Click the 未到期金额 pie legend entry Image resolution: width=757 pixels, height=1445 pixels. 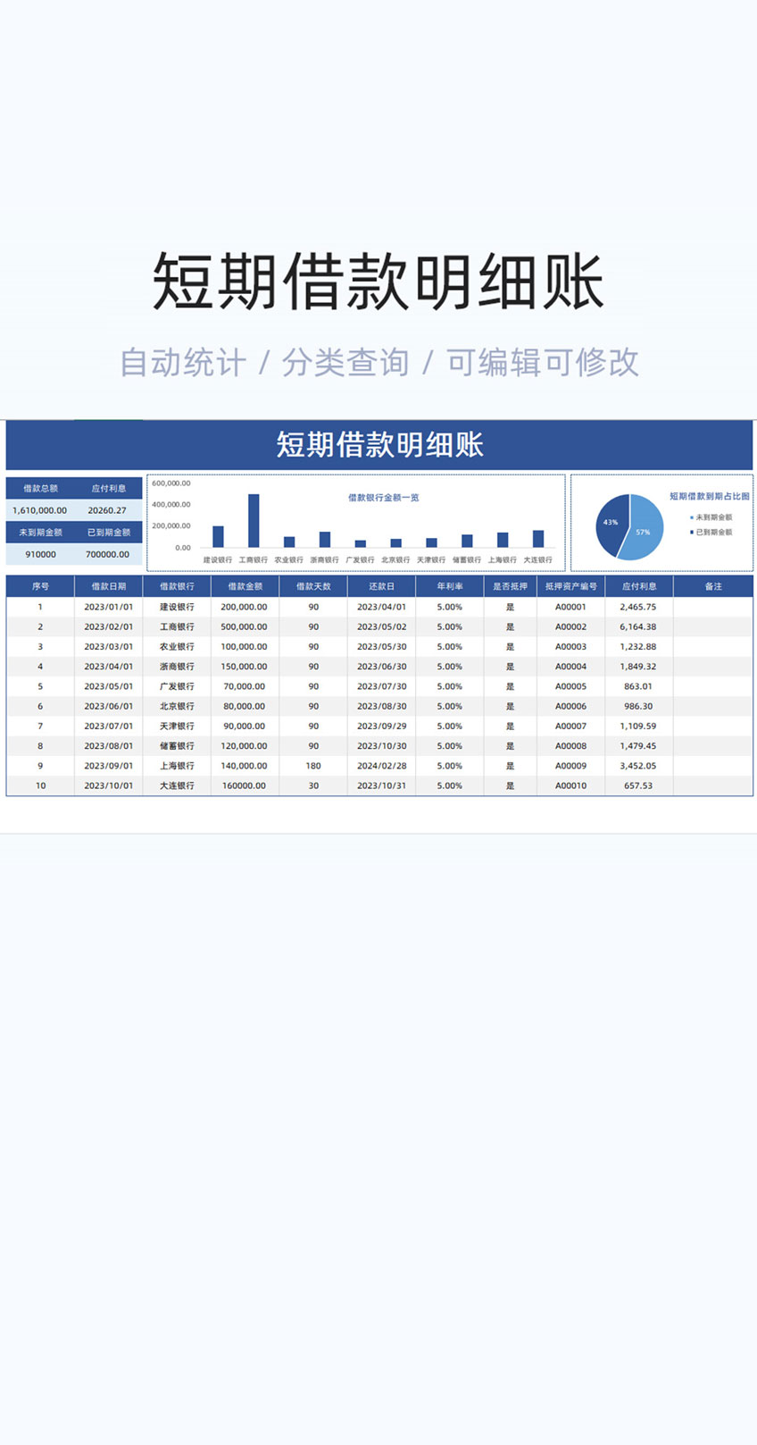pos(711,517)
